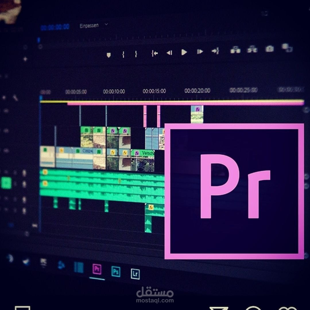Open Photoshop from the taskbar
The width and height of the screenshot is (310, 310).
click(x=116, y=272)
